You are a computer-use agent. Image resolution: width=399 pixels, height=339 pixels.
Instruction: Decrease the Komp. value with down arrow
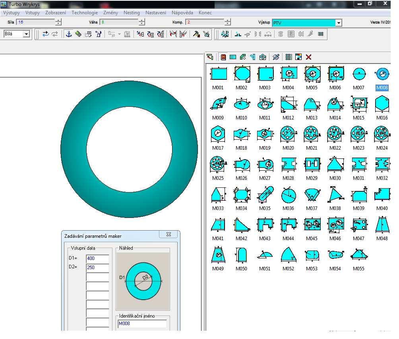coord(228,24)
